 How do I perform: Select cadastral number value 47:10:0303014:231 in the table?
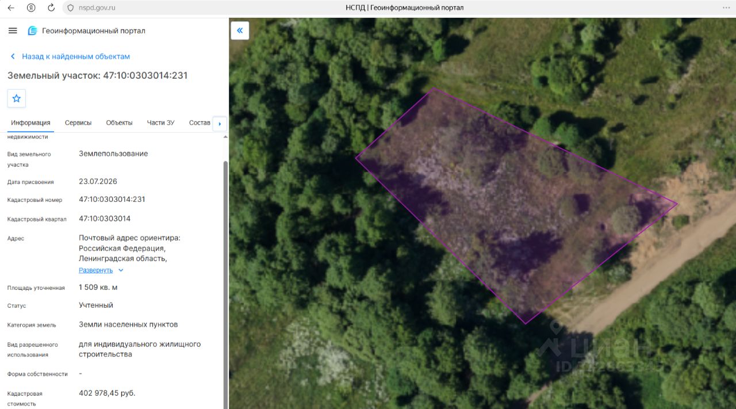tap(112, 199)
